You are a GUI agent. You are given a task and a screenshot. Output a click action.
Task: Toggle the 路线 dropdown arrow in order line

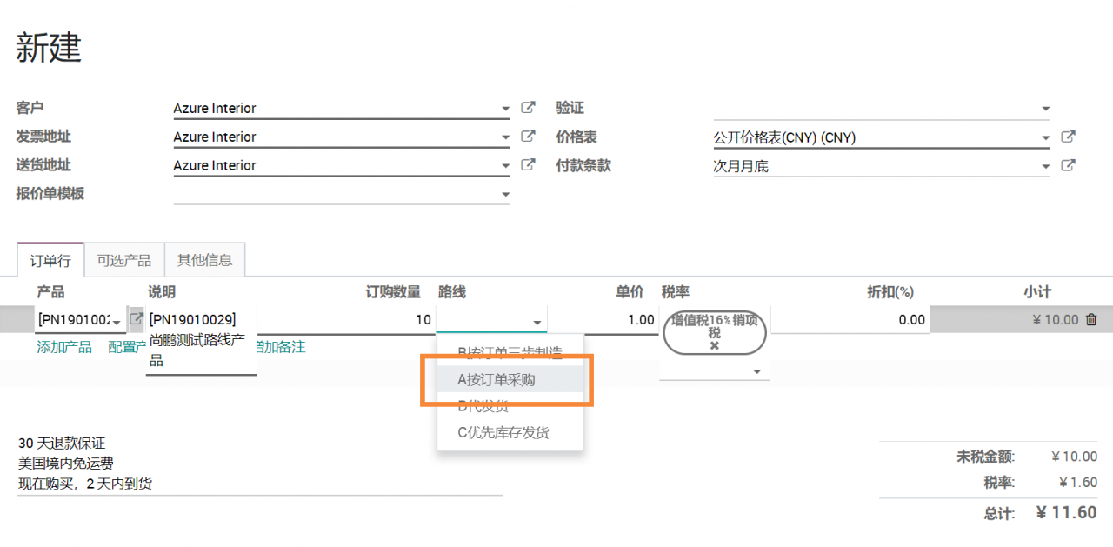[x=537, y=322]
